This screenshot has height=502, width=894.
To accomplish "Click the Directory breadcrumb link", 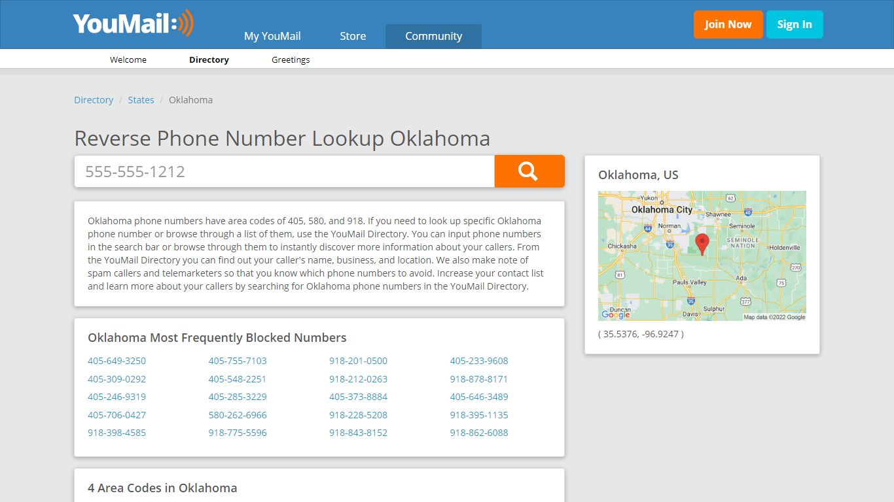I will click(94, 100).
